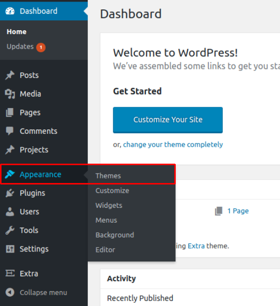
Task: Open the Tools menu
Action: [x=44, y=230]
